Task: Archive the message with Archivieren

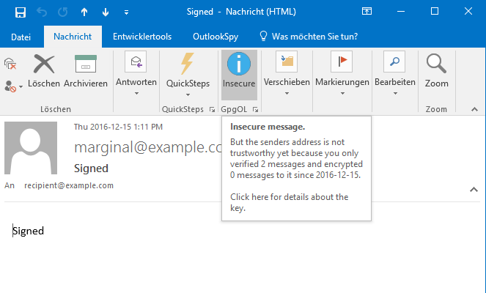Action: pos(86,71)
